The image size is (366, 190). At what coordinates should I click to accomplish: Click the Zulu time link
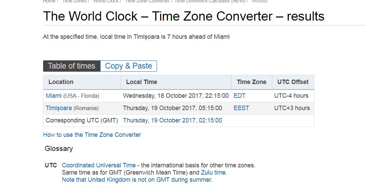pyautogui.click(x=213, y=173)
